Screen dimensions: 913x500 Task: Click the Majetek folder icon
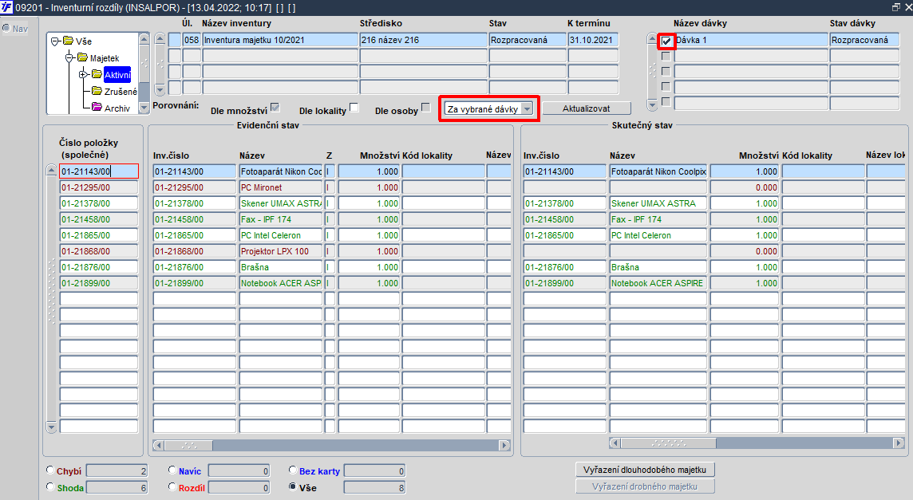(83, 57)
